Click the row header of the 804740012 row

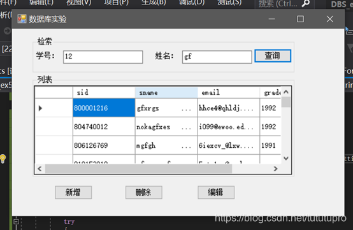54,127
